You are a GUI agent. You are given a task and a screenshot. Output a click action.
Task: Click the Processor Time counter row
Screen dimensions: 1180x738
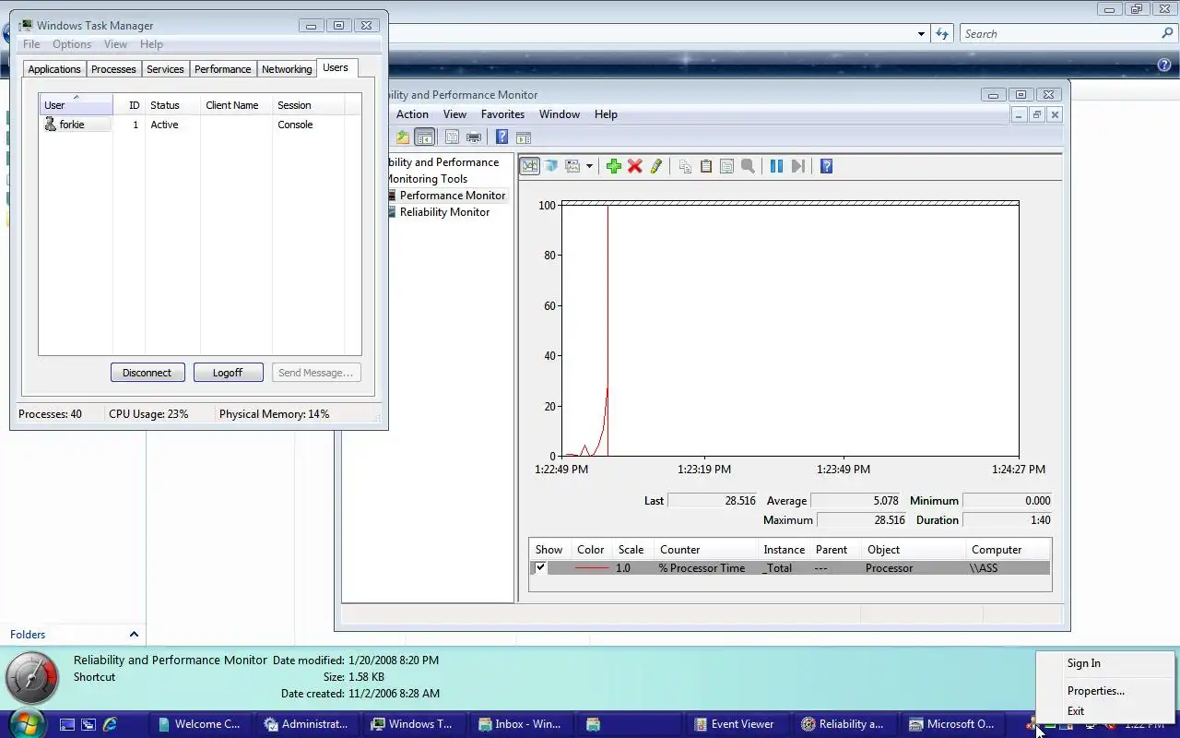click(x=790, y=568)
